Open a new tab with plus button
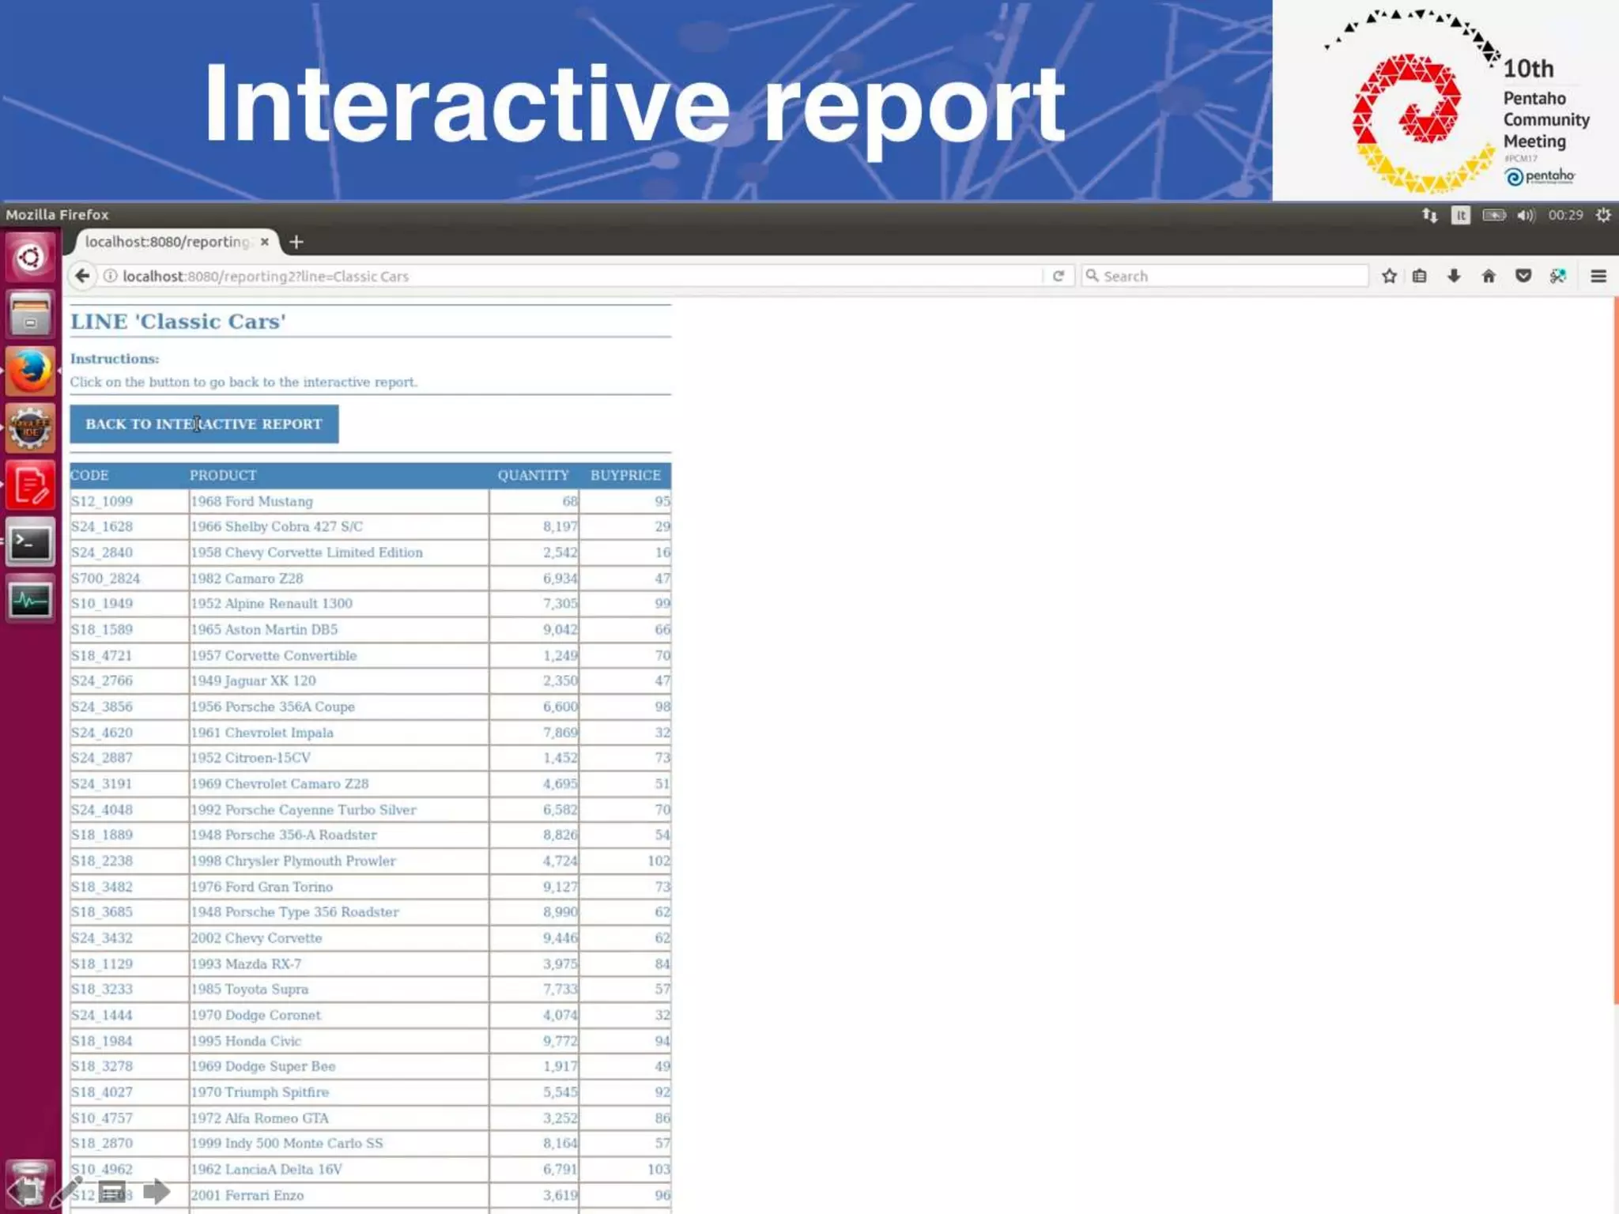Viewport: 1619px width, 1214px height. (296, 242)
